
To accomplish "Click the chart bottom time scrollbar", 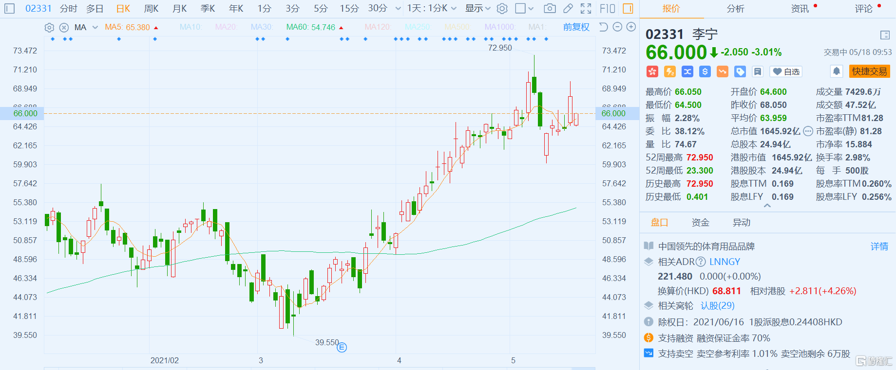I will [320, 369].
